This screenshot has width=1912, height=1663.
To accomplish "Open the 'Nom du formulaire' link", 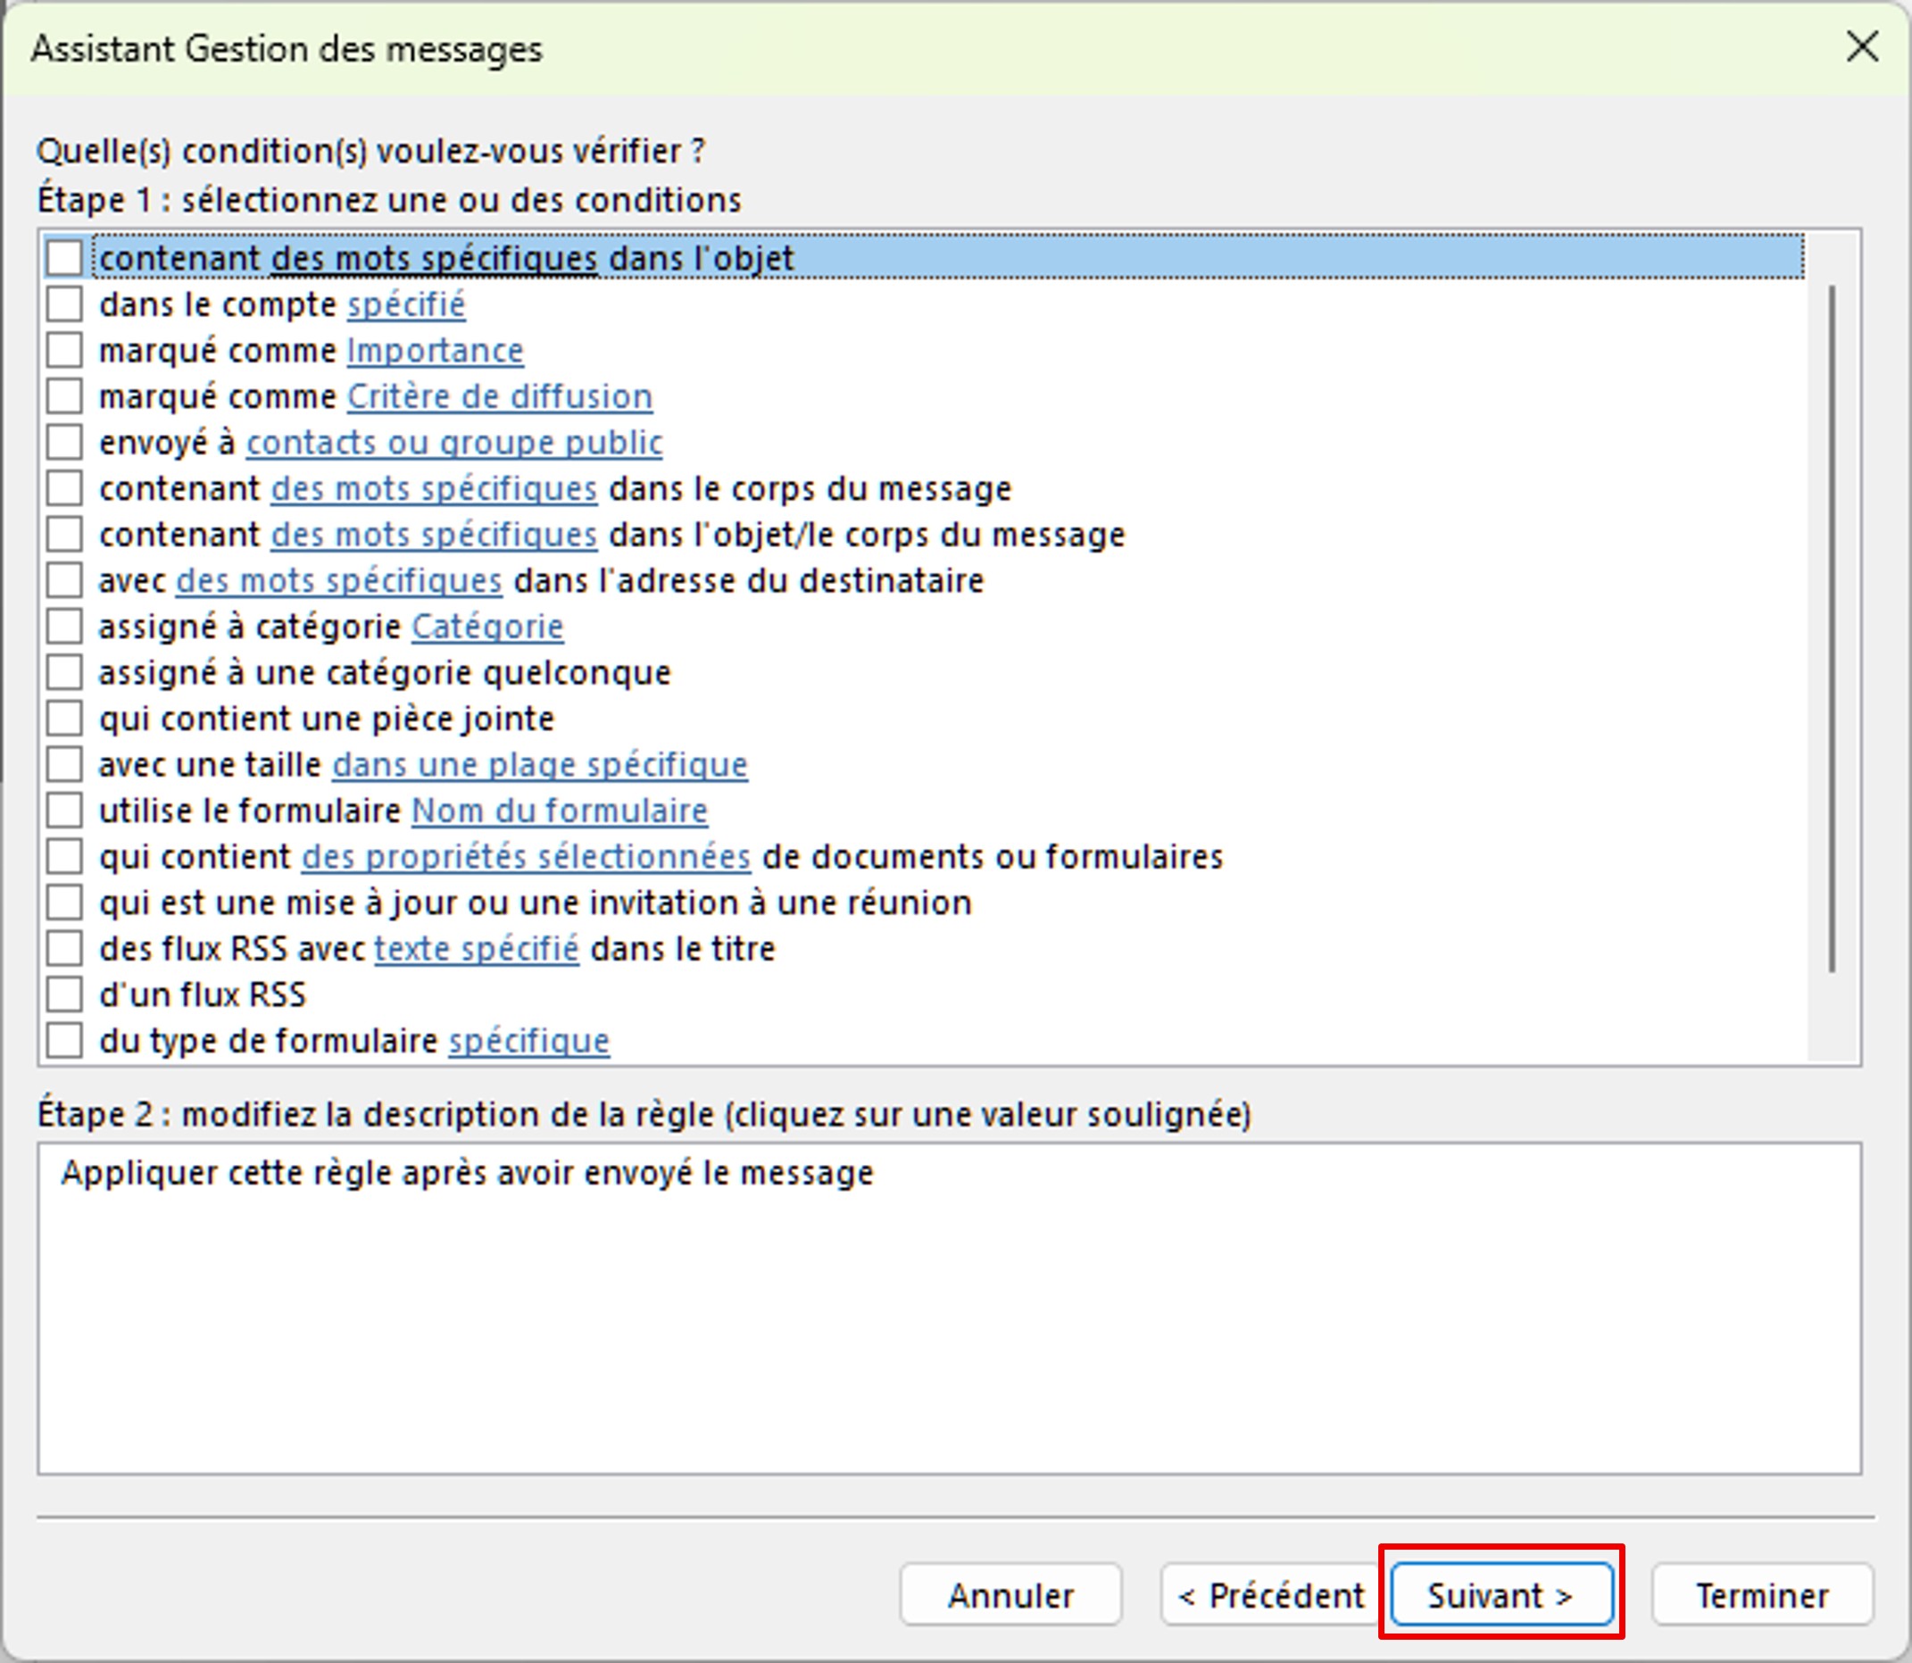I will tap(559, 811).
